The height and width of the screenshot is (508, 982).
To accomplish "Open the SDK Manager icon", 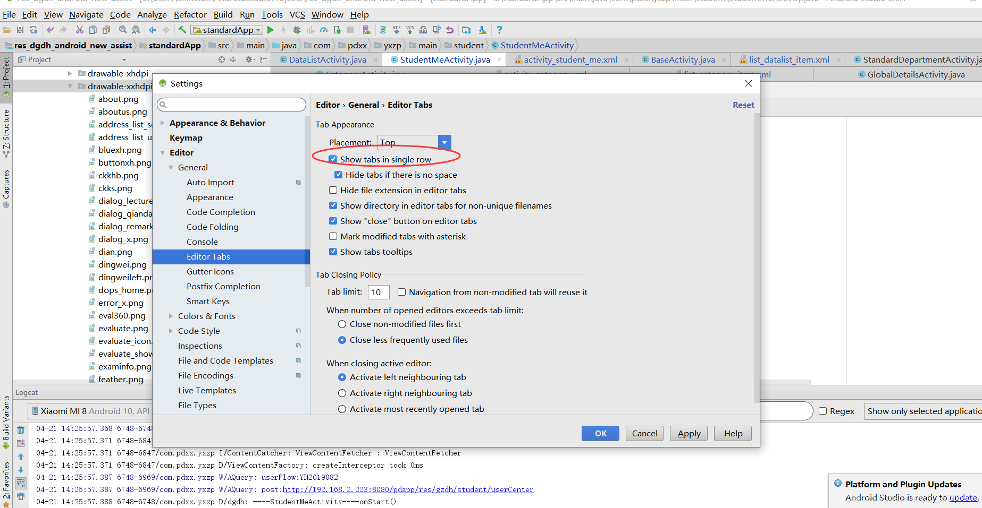I will tap(483, 30).
